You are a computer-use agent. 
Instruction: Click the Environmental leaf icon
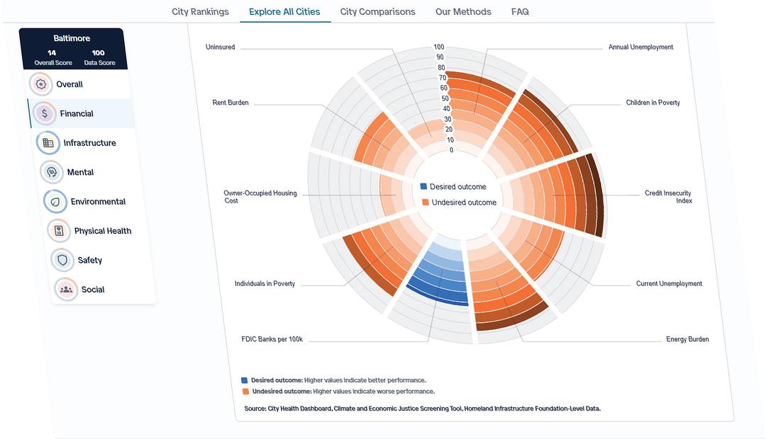[55, 202]
